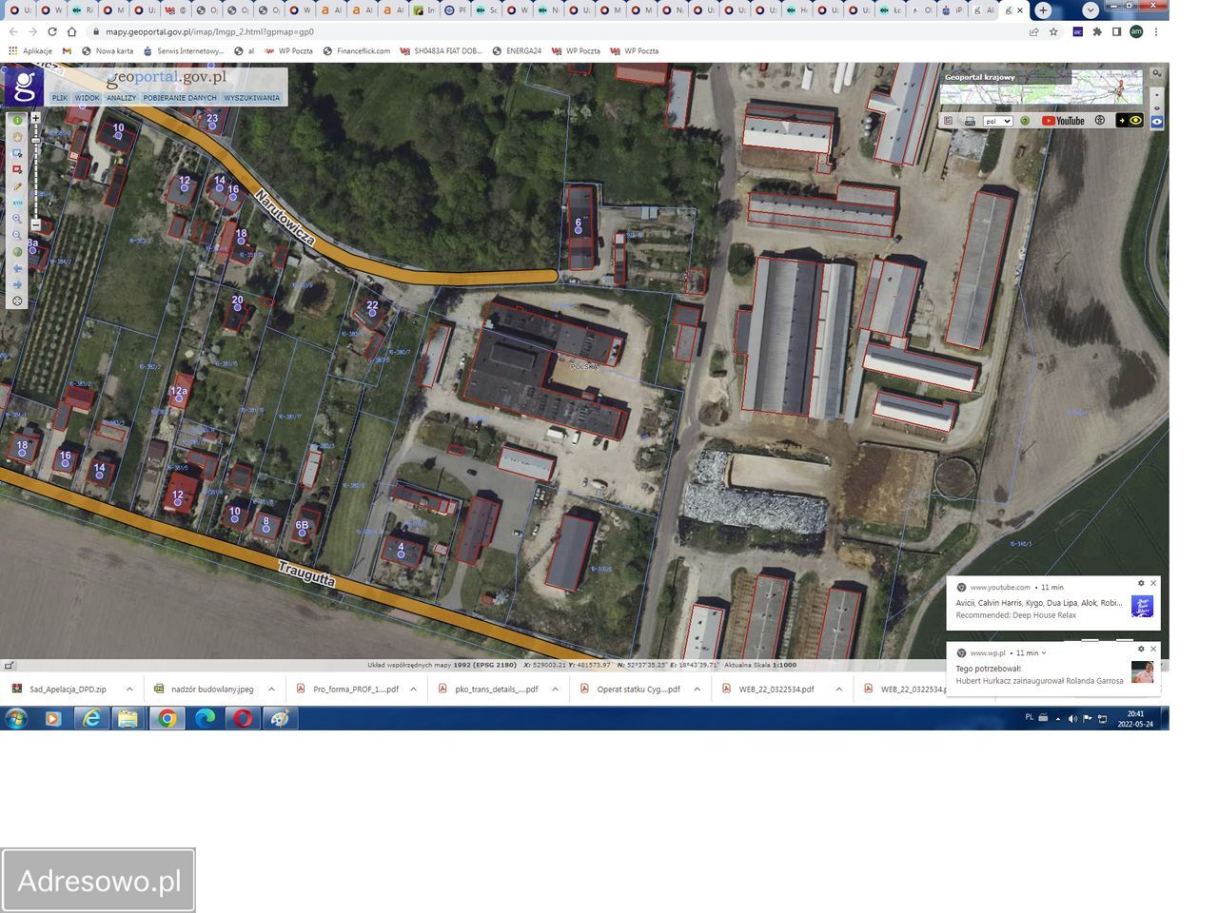Expand options for Sad_Apelacja_DPD.zip download
The width and height of the screenshot is (1218, 913).
point(129,690)
